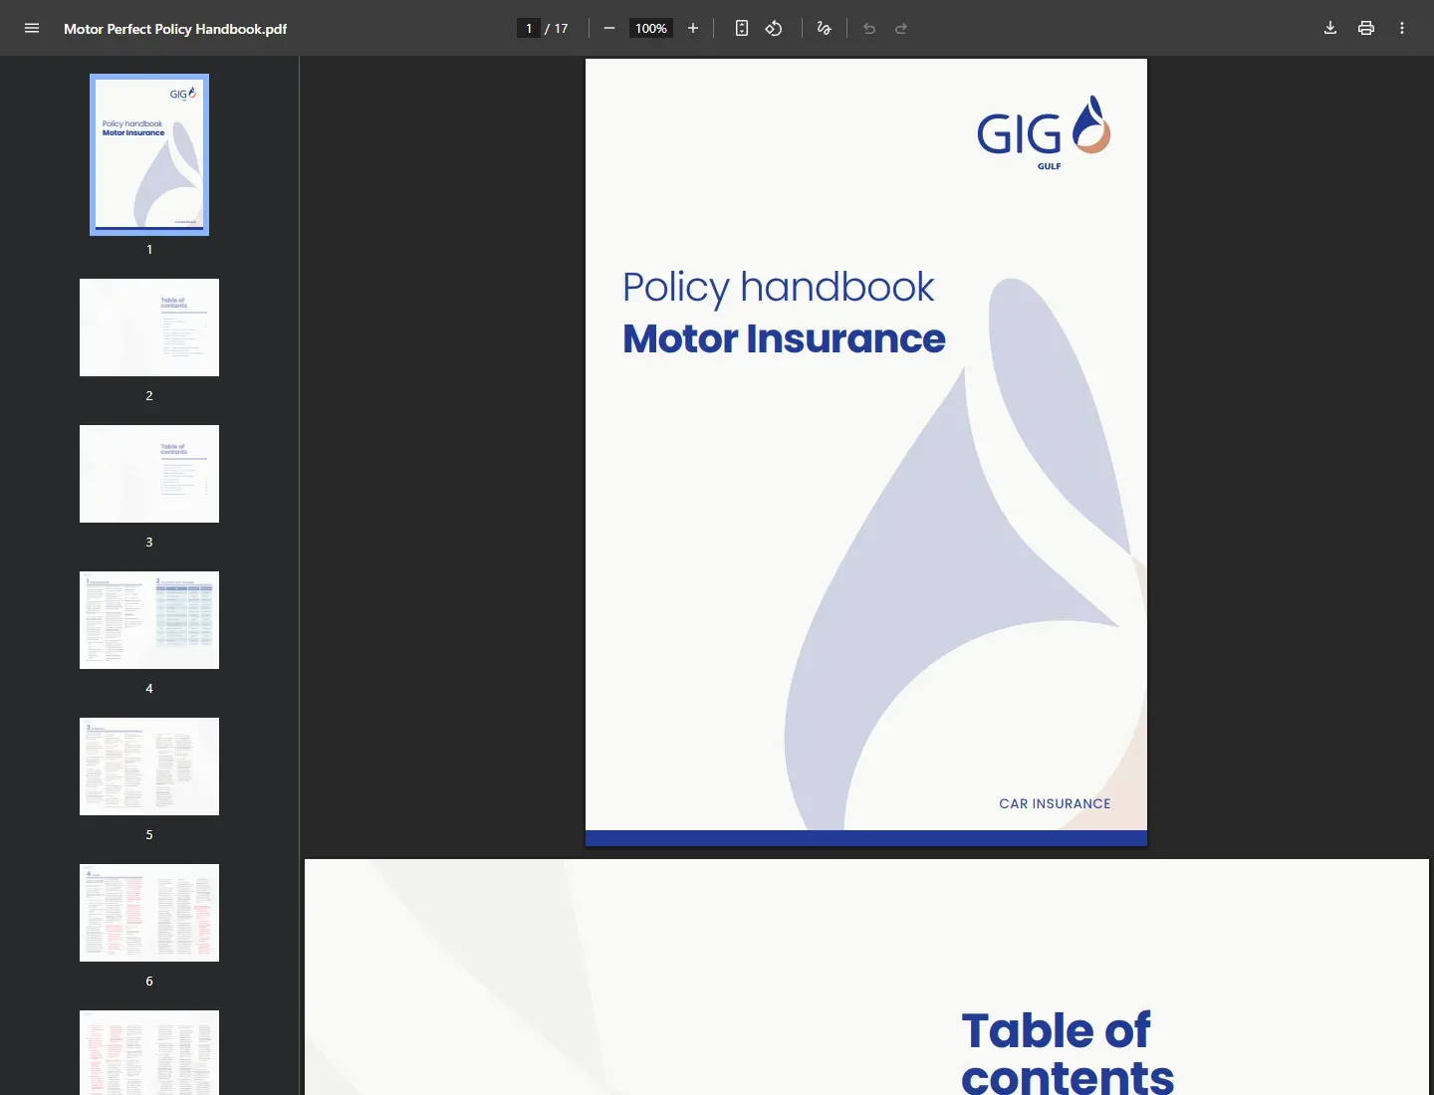The height and width of the screenshot is (1095, 1434).
Task: Click the document title 'Motor Perfect Policy Handbook.pdf'
Action: point(175,29)
